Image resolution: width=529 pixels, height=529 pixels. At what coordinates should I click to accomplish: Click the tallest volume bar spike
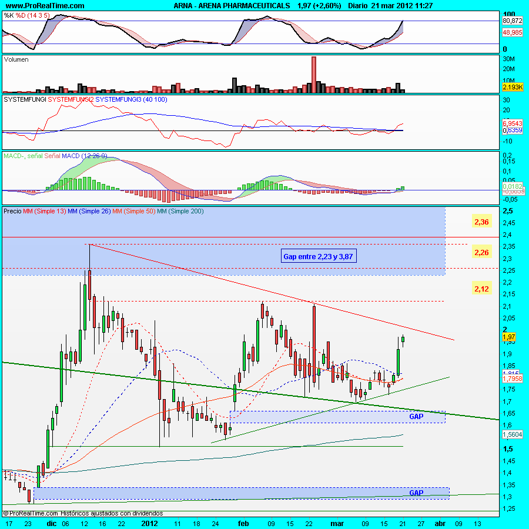pos(314,75)
